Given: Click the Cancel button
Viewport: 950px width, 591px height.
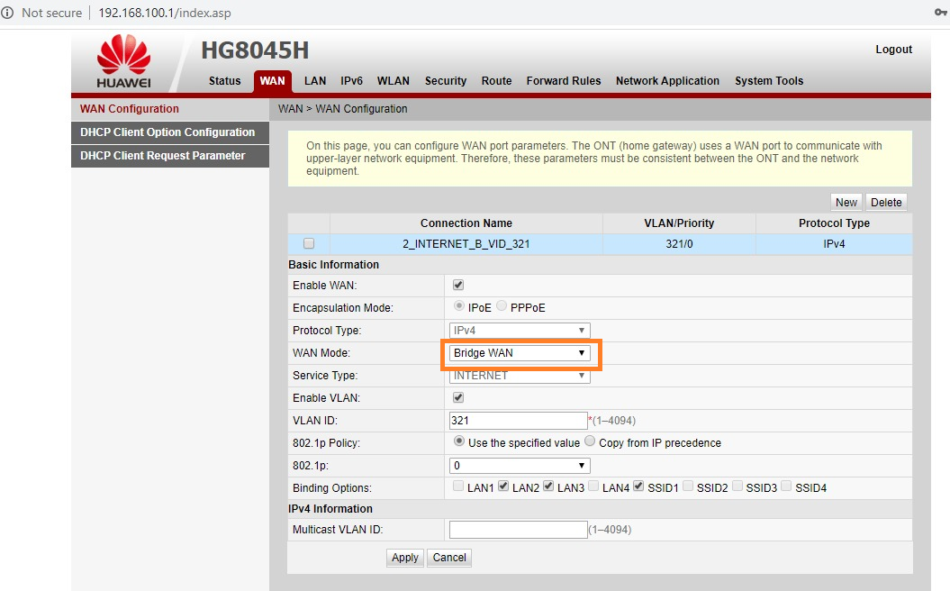Looking at the screenshot, I should 449,558.
